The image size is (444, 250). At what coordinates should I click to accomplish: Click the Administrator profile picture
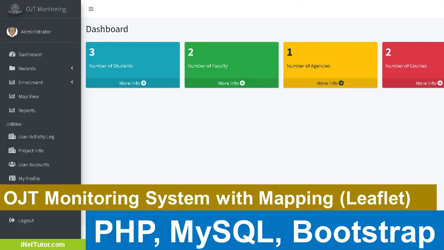coord(12,32)
